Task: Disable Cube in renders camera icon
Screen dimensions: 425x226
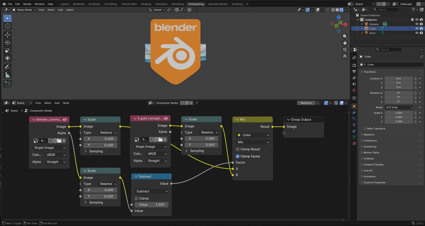Action: (421, 28)
